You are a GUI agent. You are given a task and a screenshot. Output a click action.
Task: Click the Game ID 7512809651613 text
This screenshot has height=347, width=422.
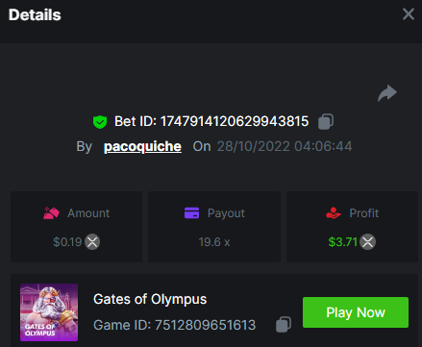pyautogui.click(x=175, y=325)
